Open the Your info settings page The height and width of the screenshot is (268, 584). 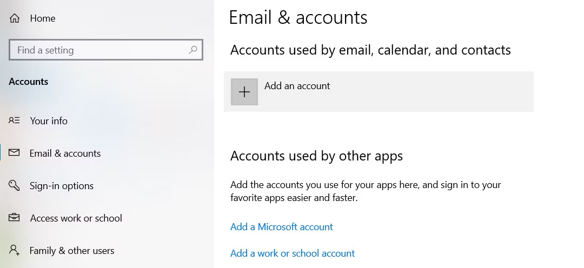pos(49,121)
